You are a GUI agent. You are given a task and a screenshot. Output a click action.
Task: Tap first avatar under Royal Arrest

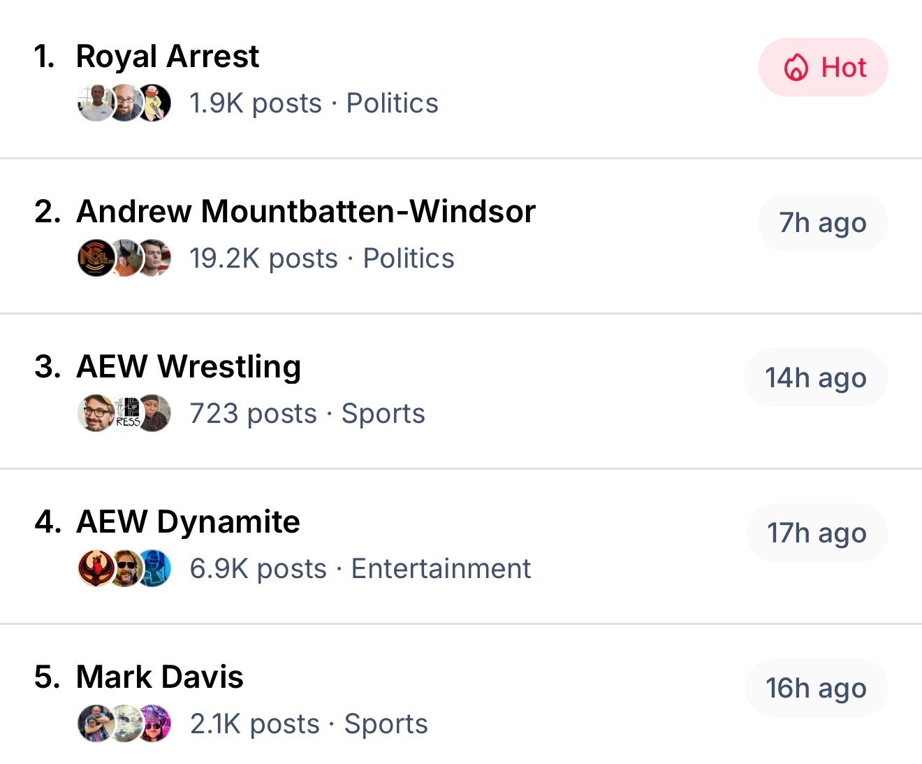(95, 103)
